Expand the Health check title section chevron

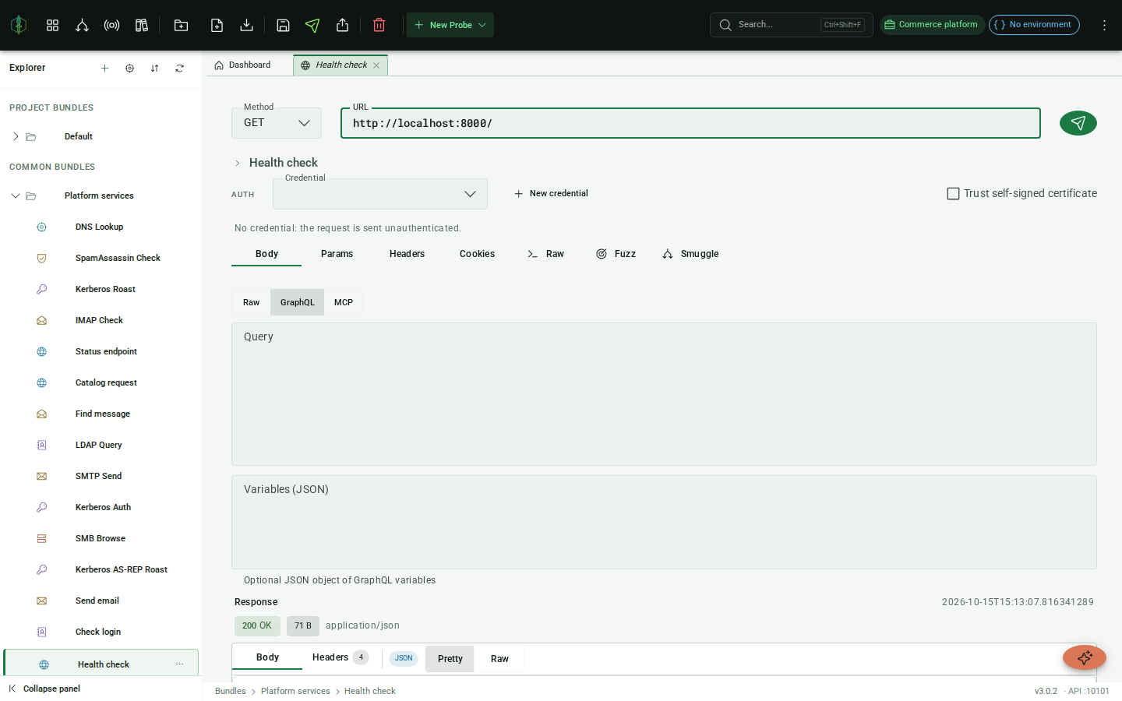[238, 163]
